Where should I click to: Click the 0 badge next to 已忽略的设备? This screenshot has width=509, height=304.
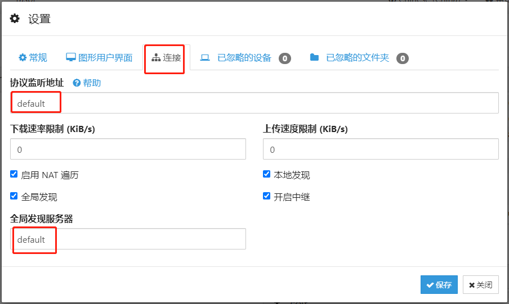pos(285,58)
